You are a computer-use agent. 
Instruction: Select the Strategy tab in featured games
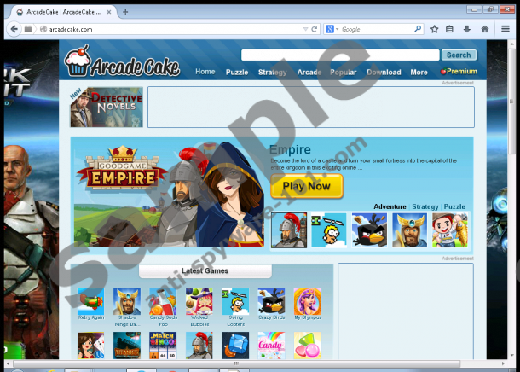click(x=425, y=206)
